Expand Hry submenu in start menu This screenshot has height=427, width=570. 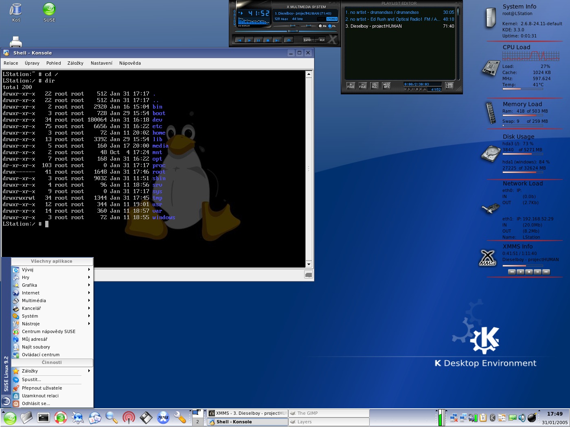pyautogui.click(x=52, y=277)
